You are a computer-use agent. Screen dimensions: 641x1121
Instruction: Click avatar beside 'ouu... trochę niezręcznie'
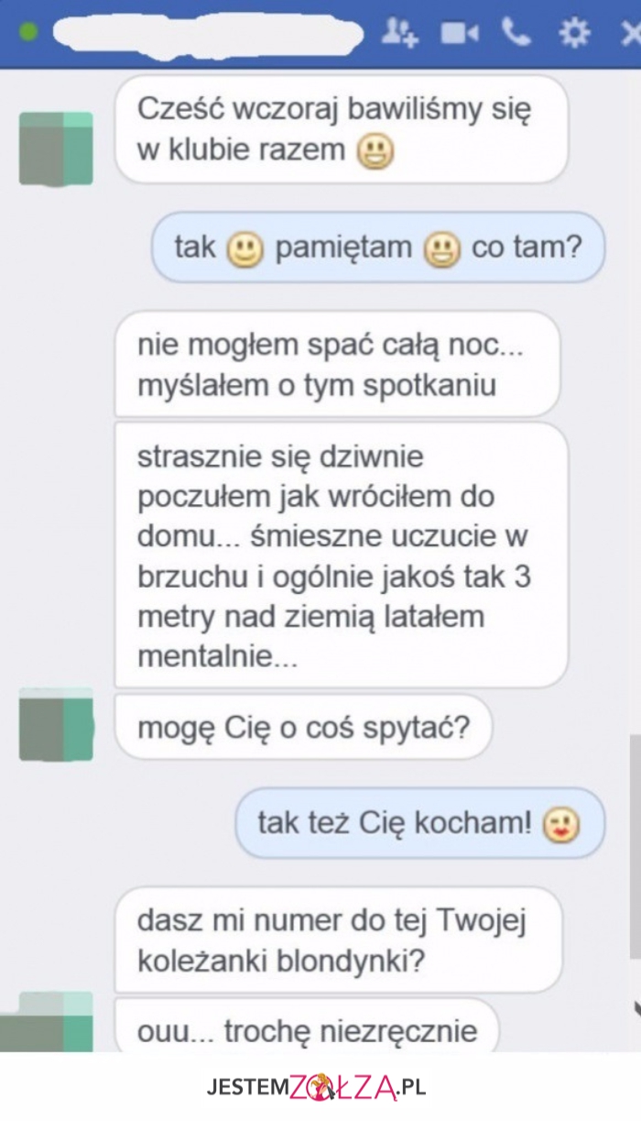46,1021
